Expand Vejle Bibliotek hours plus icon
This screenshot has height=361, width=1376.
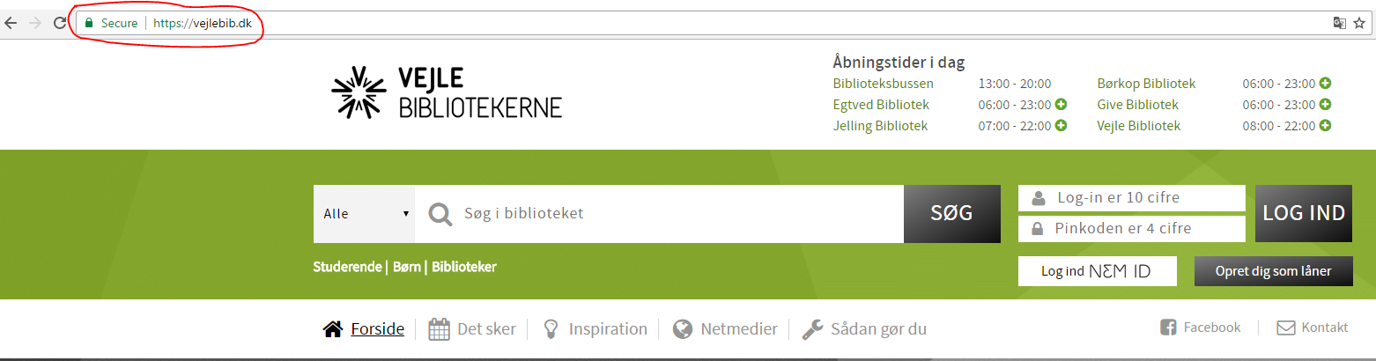pyautogui.click(x=1326, y=126)
